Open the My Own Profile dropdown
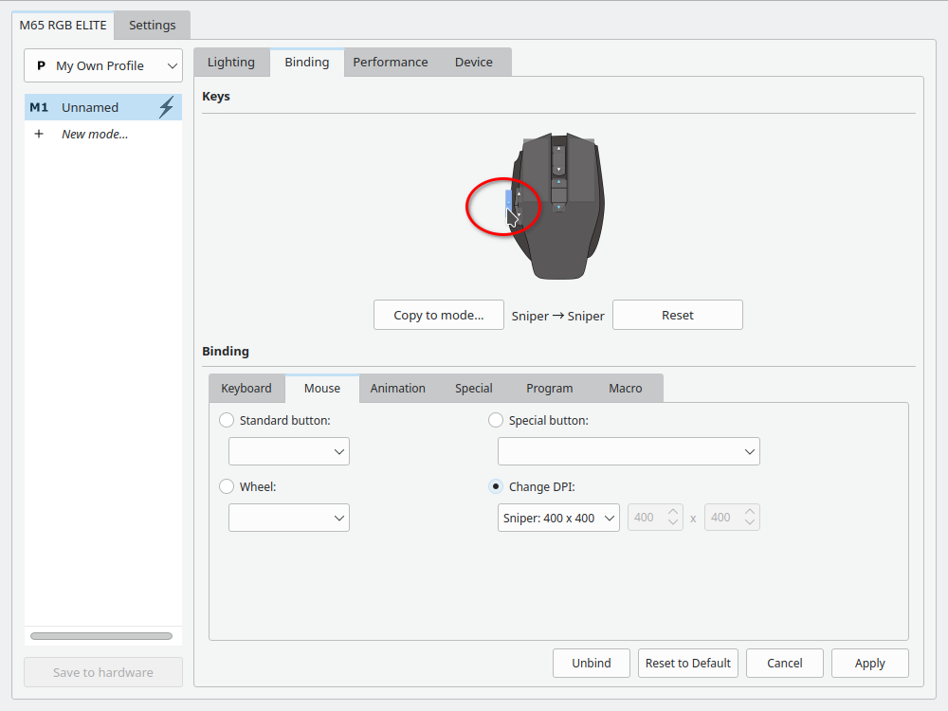948x711 pixels. coord(103,65)
